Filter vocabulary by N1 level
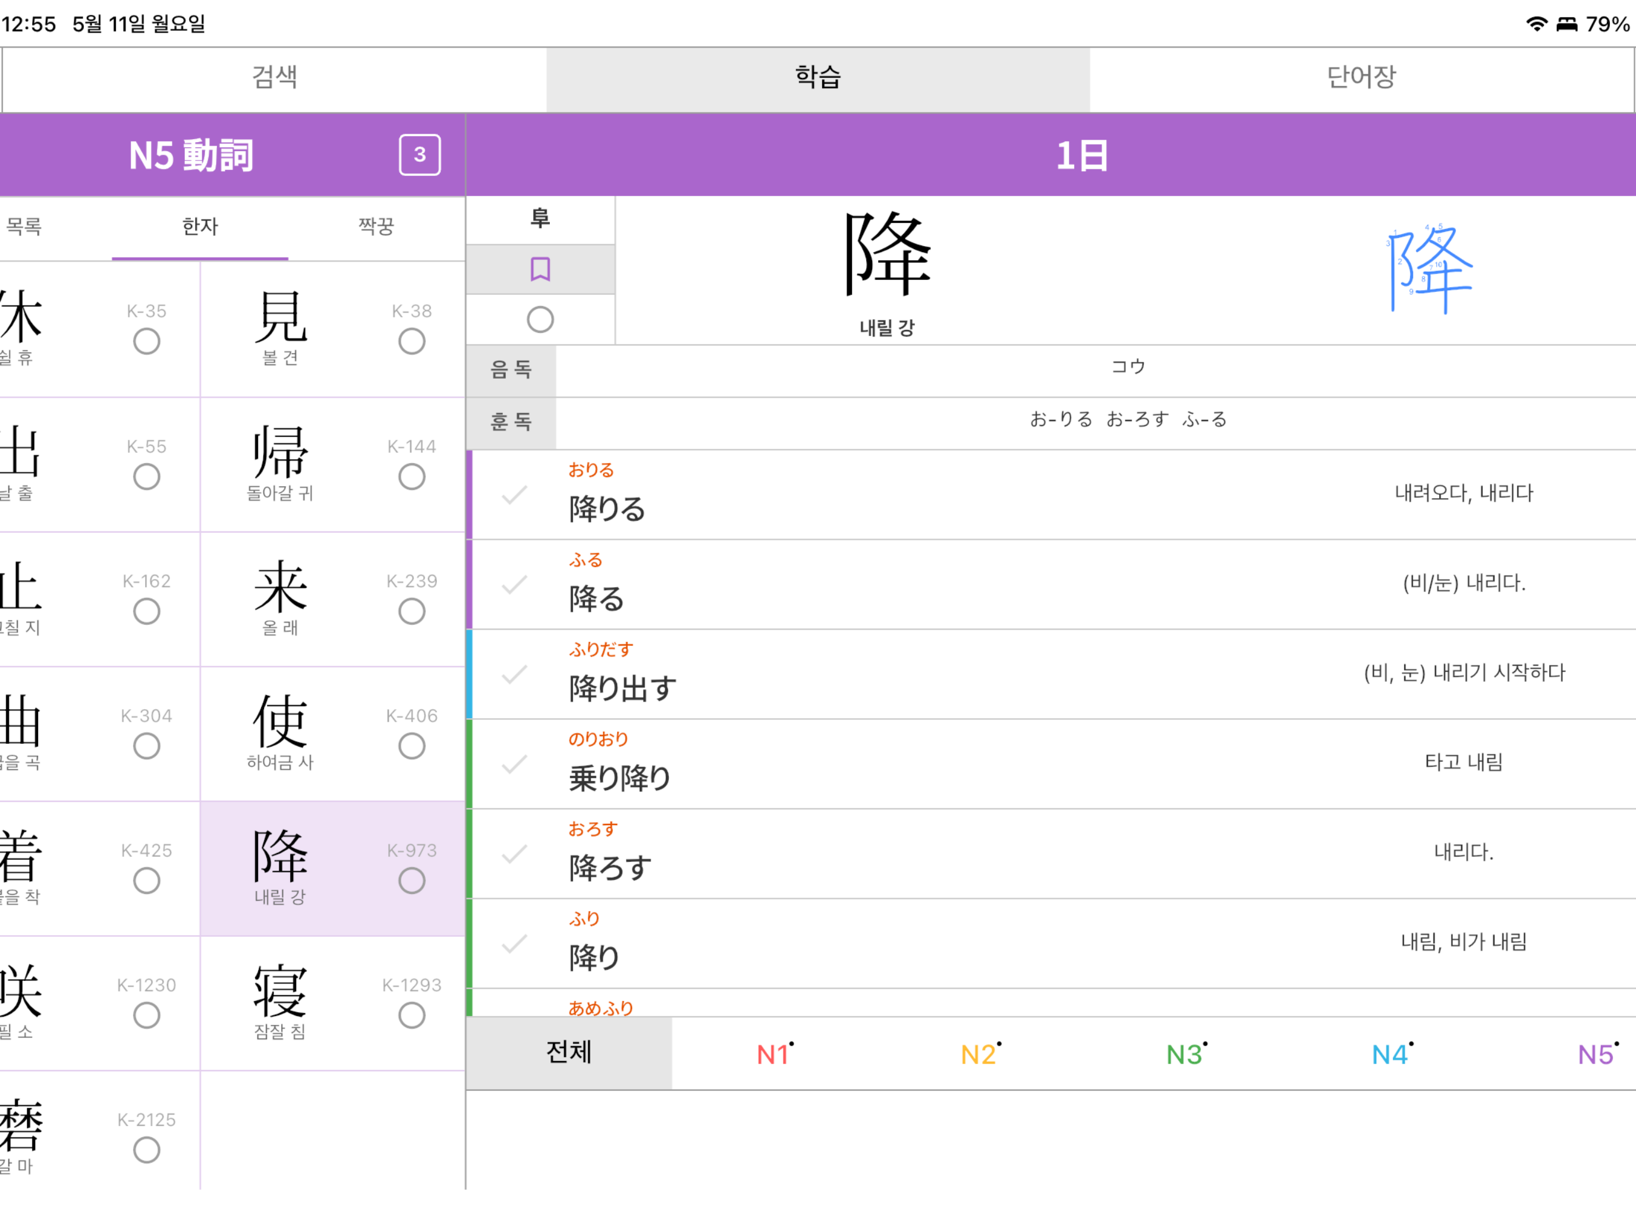The height and width of the screenshot is (1227, 1636). click(x=775, y=1054)
